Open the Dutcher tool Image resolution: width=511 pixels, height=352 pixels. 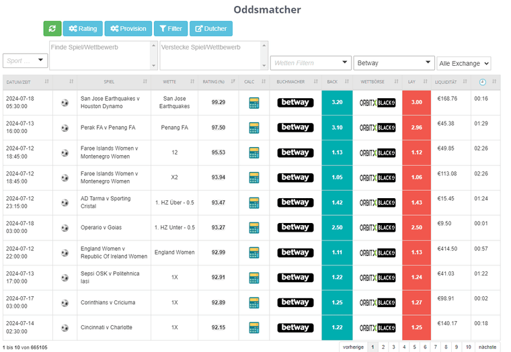click(x=211, y=29)
